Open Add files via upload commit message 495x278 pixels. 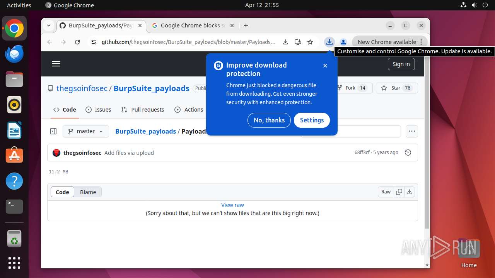(x=129, y=153)
